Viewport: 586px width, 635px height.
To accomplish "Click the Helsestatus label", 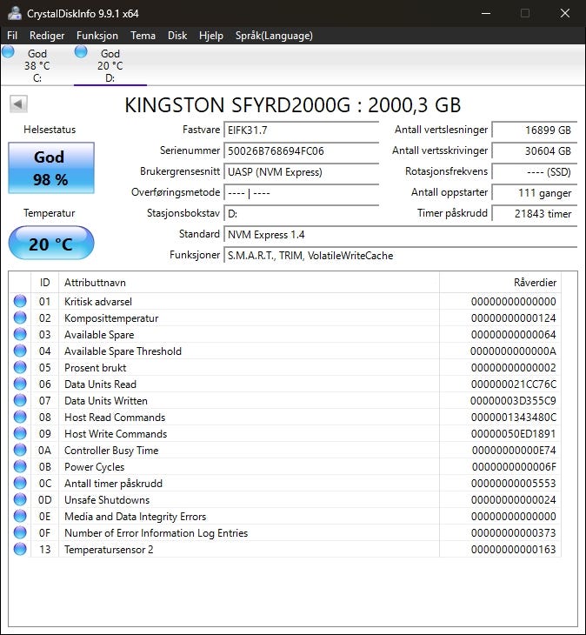I will [50, 130].
